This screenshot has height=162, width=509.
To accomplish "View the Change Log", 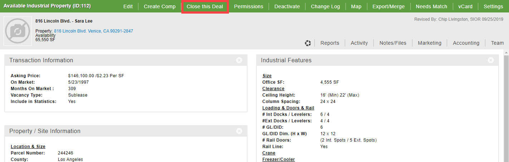I will coord(325,6).
